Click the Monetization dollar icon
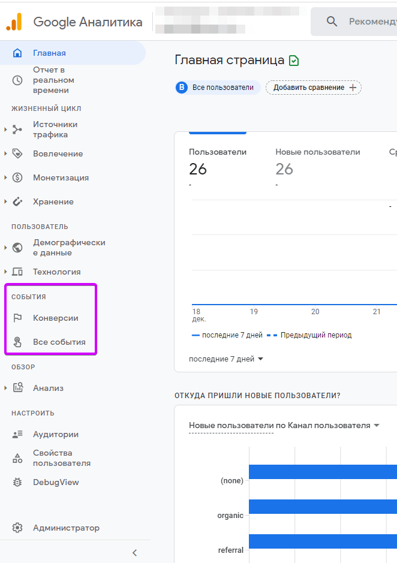 [17, 177]
